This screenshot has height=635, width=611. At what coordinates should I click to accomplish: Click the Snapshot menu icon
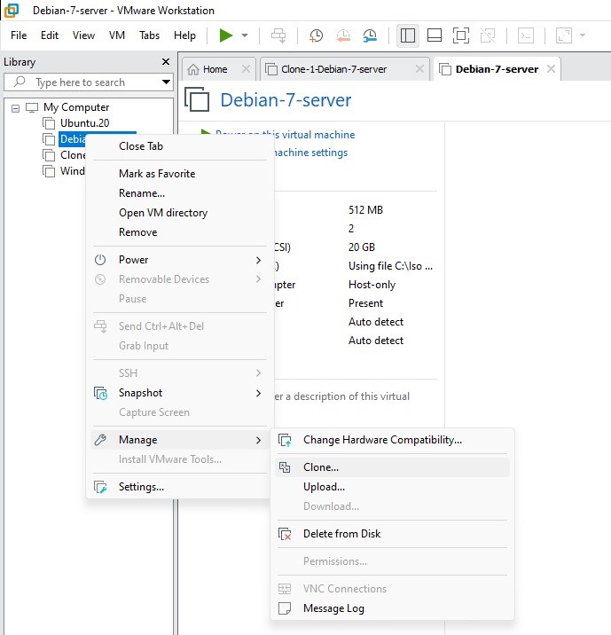[x=100, y=393]
